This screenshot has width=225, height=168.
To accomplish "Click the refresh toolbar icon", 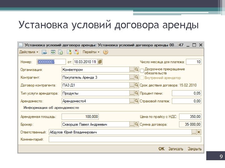I will pos(53,52).
